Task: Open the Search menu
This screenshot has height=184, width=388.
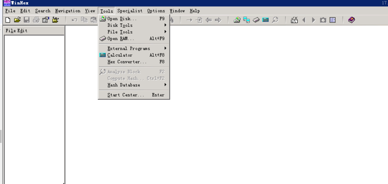Action: click(43, 11)
